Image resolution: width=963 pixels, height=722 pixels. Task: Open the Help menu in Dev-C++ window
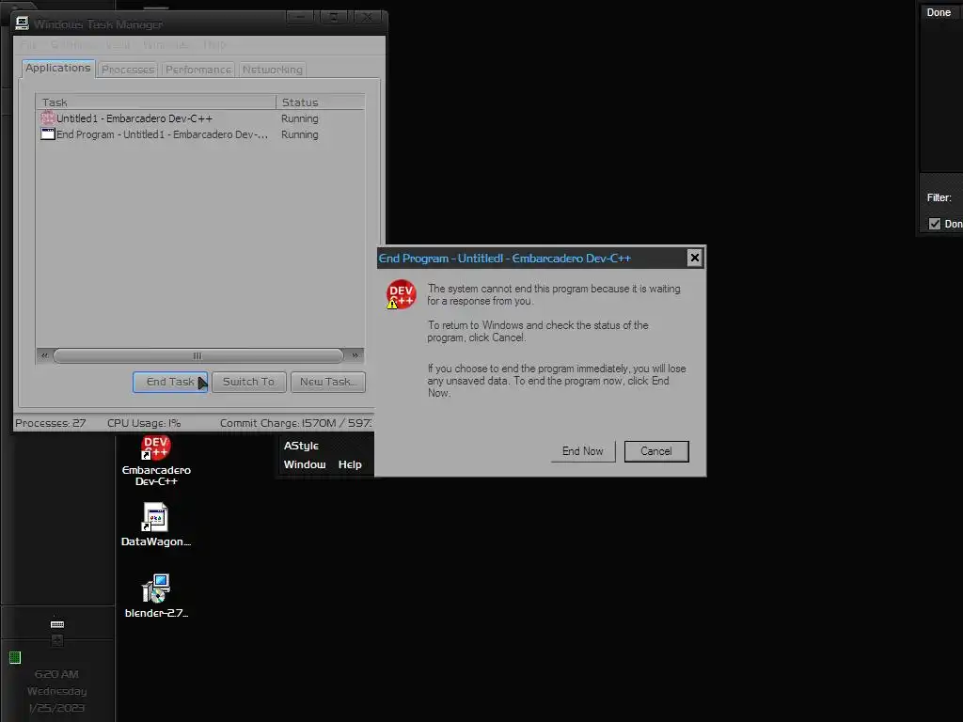(x=350, y=464)
